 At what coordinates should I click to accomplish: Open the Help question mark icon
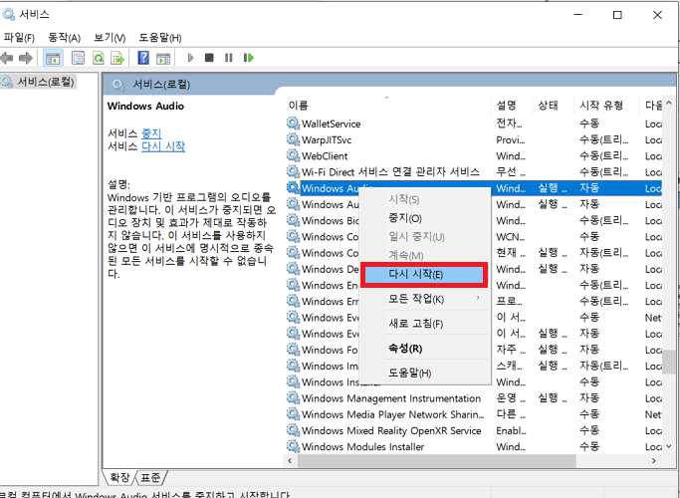tap(143, 58)
